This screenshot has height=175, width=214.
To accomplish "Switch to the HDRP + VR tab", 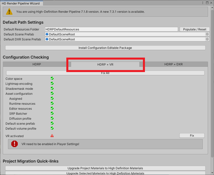I will (105, 65).
